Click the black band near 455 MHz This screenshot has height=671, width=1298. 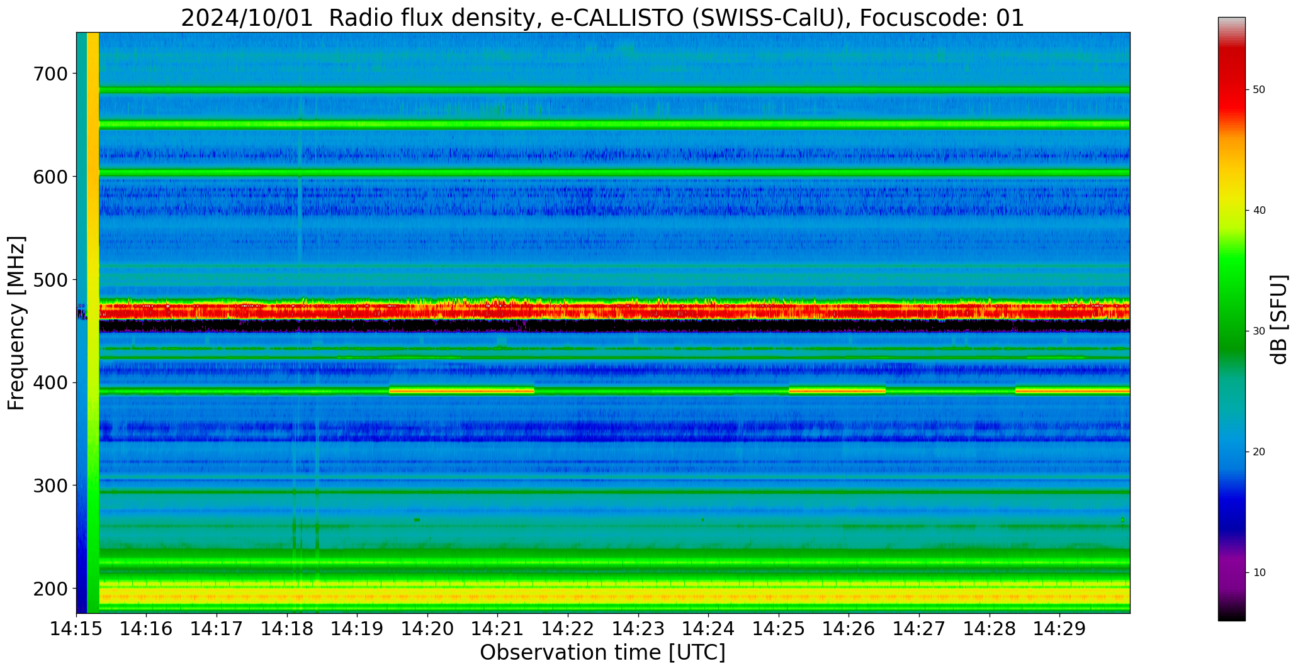pyautogui.click(x=614, y=325)
